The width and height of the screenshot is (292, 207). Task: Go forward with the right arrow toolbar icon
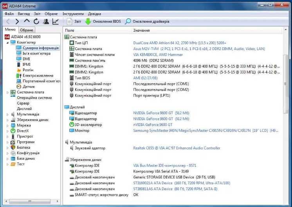coord(17,22)
